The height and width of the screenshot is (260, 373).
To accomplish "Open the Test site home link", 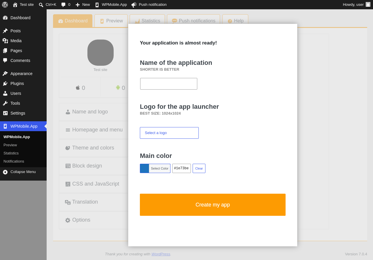I will (23, 5).
